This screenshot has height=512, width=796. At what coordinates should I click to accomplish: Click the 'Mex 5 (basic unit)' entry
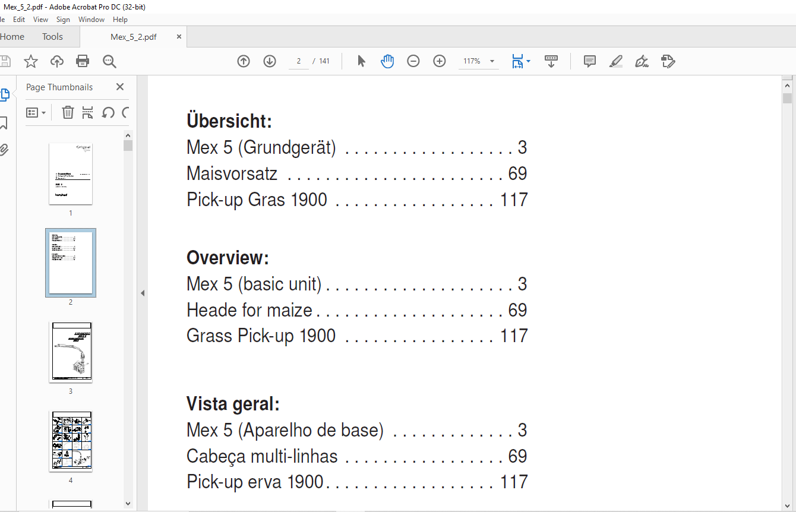pos(254,284)
